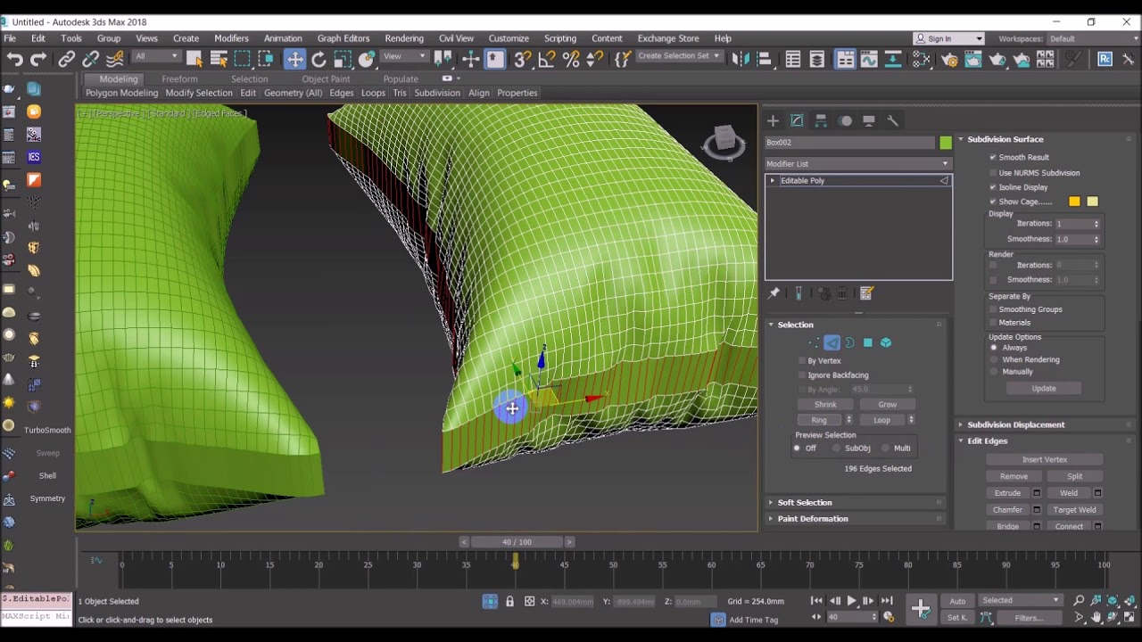The height and width of the screenshot is (642, 1142).
Task: Open the Modifiers menu
Action: [231, 38]
